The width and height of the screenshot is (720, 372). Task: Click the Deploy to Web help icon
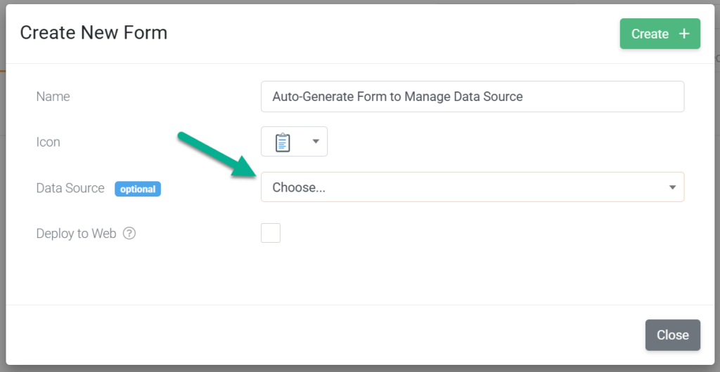(x=129, y=234)
